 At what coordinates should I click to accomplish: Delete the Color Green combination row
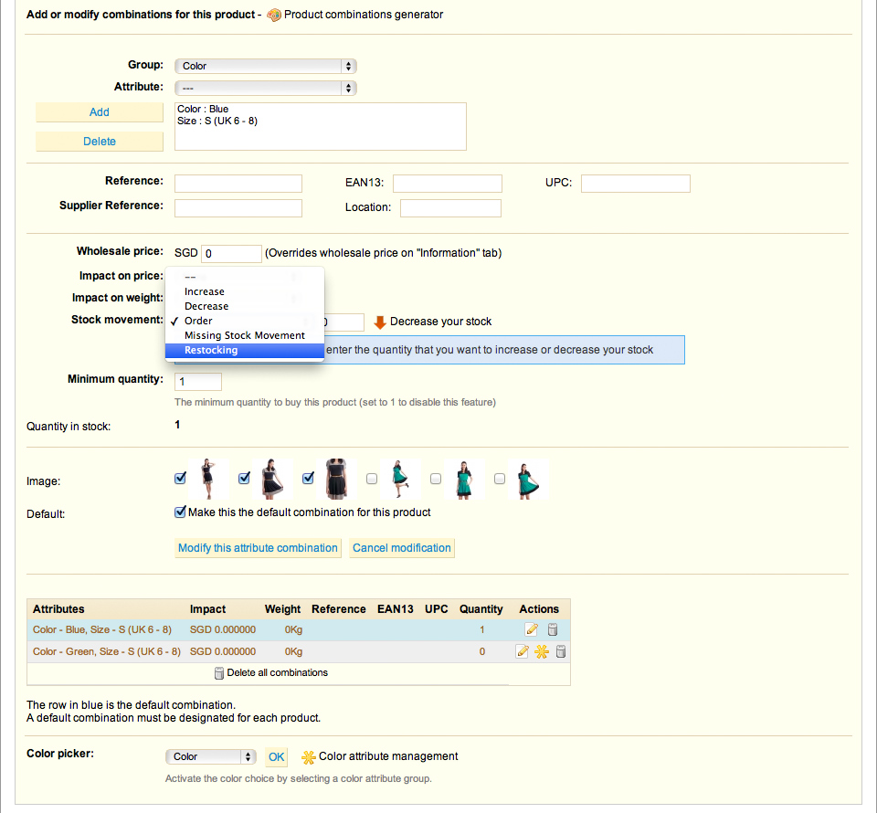point(560,651)
